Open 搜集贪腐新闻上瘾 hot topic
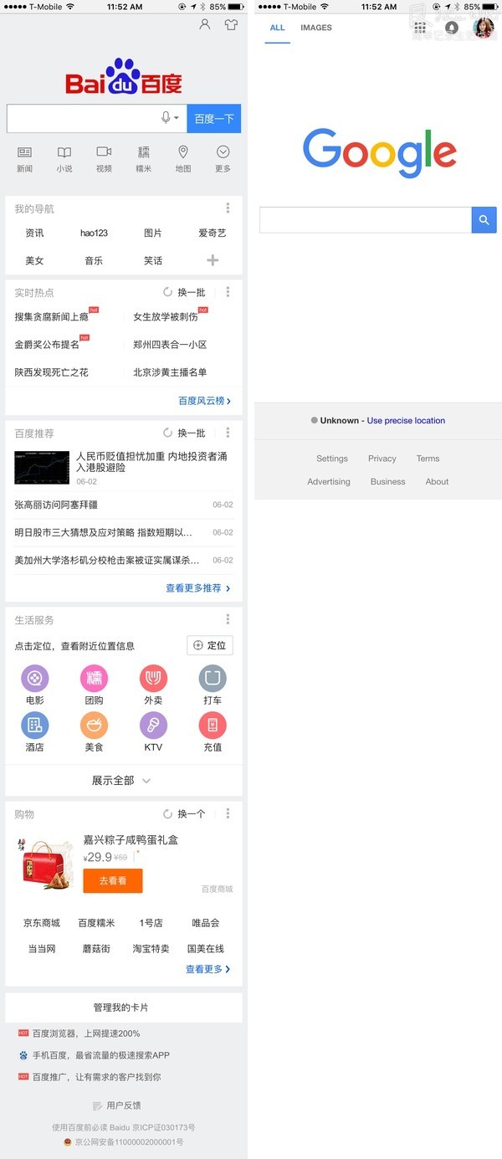The height and width of the screenshot is (1159, 502). (x=51, y=317)
